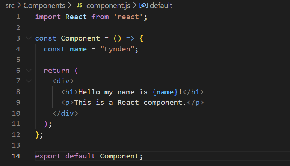Click the variable symbol icon before 'default'

click(x=143, y=5)
